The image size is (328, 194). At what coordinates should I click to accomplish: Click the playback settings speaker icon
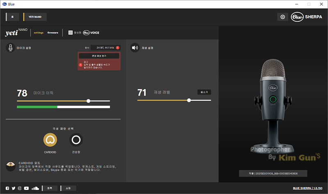(135, 47)
